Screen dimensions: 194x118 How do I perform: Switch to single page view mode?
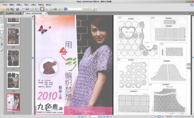click(x=153, y=116)
